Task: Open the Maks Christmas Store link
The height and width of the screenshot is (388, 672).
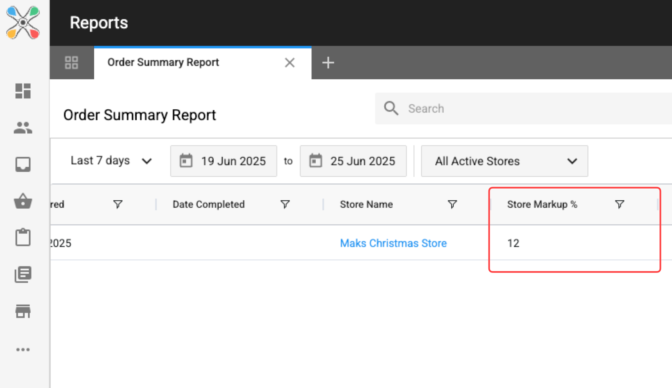Action: point(393,243)
